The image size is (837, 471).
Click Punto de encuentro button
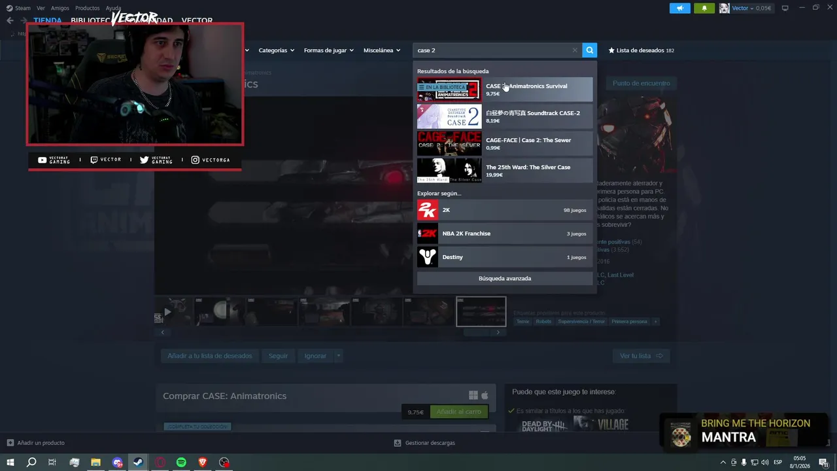pos(641,83)
